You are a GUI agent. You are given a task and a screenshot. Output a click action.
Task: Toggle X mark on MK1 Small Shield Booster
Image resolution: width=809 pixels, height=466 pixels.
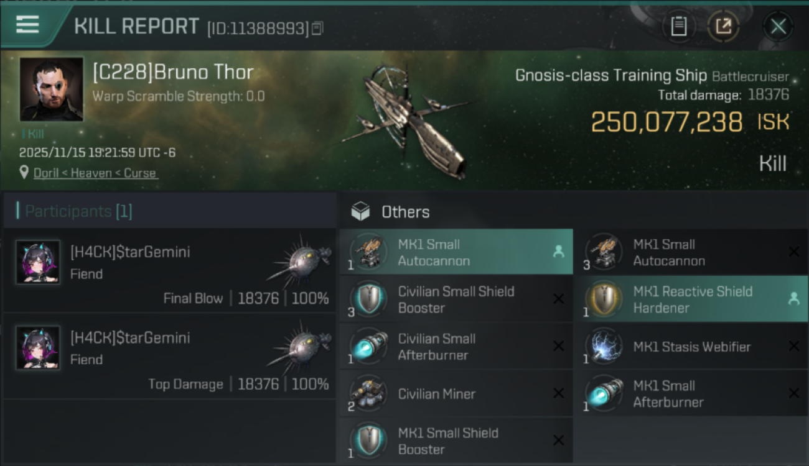click(558, 441)
